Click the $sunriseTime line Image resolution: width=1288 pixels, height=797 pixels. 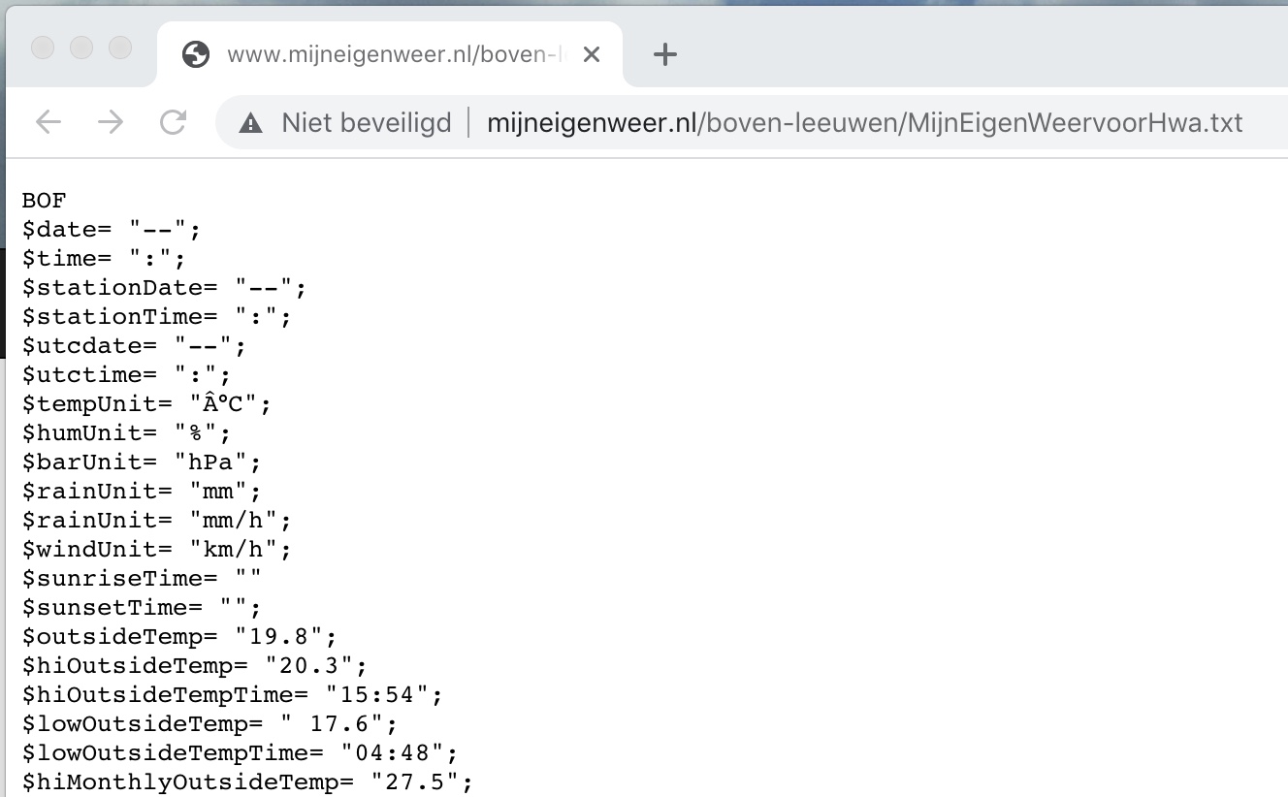tap(142, 579)
